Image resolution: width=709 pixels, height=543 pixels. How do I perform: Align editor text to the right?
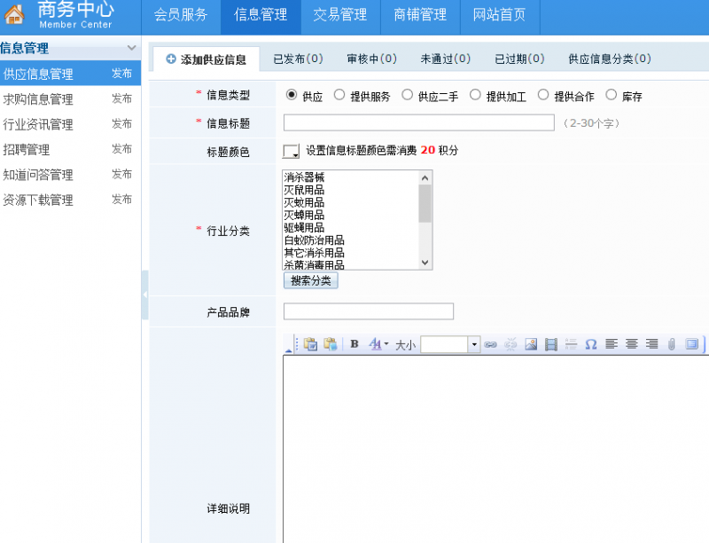click(652, 344)
